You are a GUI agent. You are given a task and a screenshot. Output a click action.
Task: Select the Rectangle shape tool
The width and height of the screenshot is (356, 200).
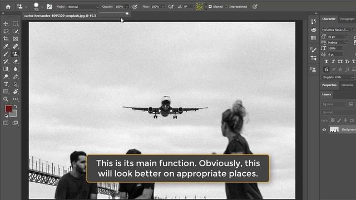coord(6,92)
